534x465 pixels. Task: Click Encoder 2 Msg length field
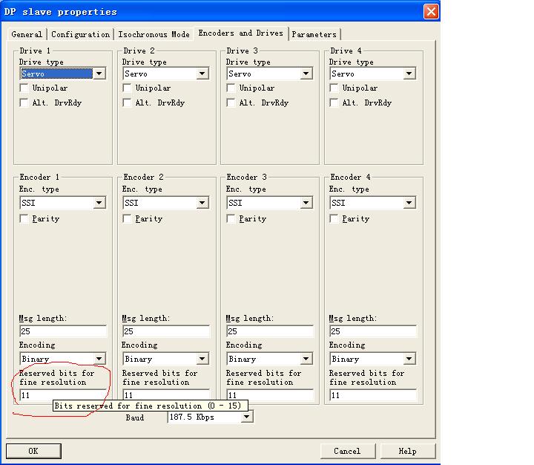point(166,331)
